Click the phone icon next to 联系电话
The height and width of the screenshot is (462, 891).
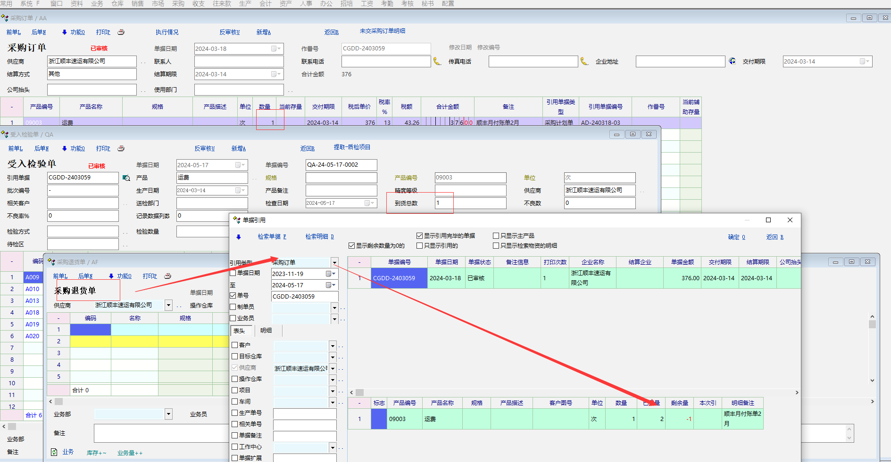pos(437,62)
